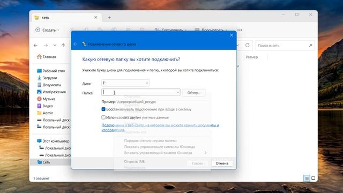Viewport: 343px width, 193px height.
Task: Select the сеть Explorer tab
Action: (67, 17)
